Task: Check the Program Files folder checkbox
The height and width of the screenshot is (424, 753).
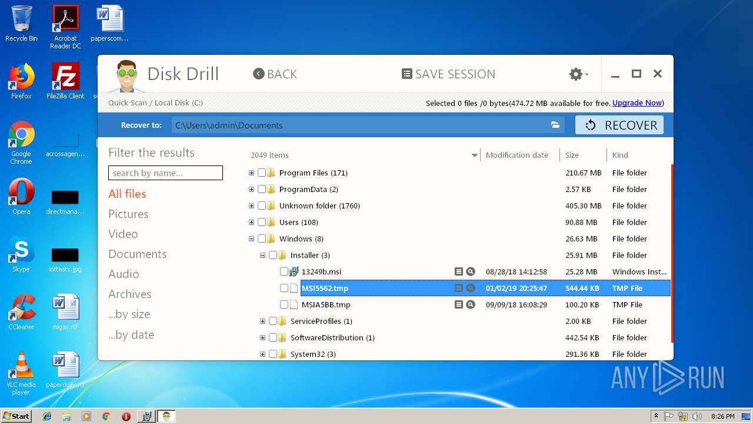Action: coord(262,173)
